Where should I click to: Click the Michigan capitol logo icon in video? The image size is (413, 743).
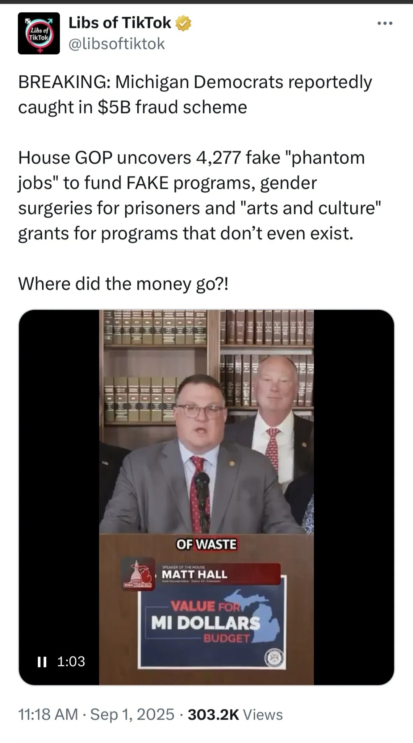tap(138, 574)
